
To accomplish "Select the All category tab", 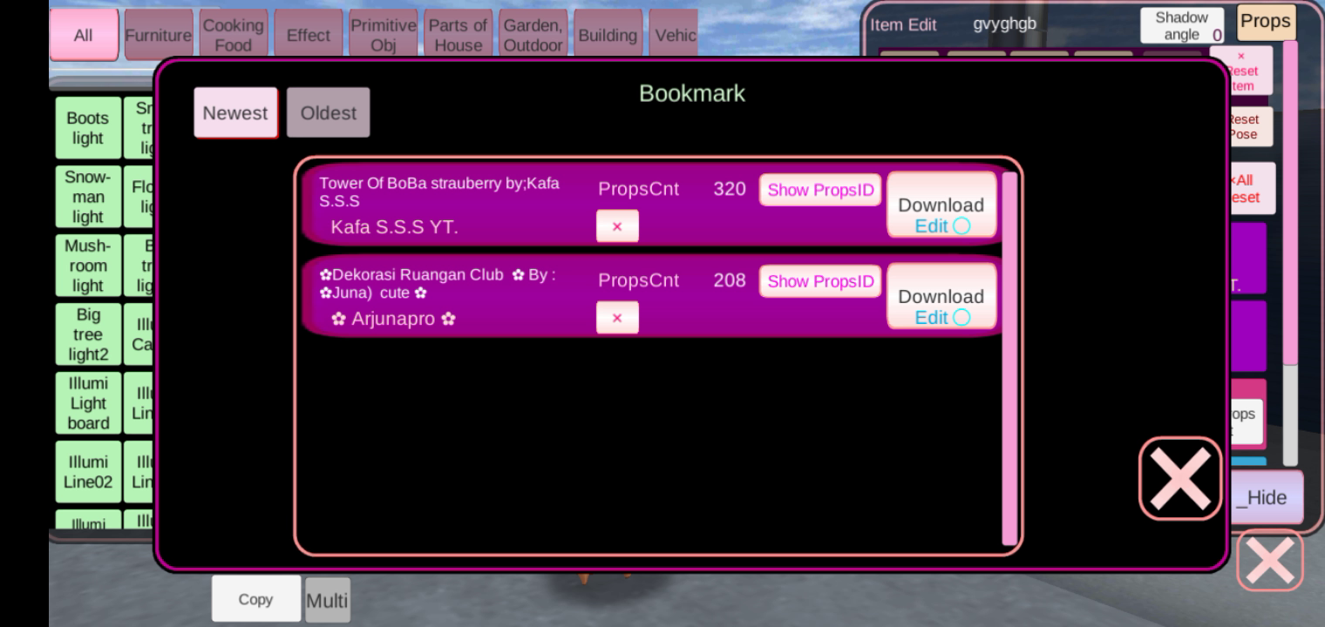I will [84, 36].
